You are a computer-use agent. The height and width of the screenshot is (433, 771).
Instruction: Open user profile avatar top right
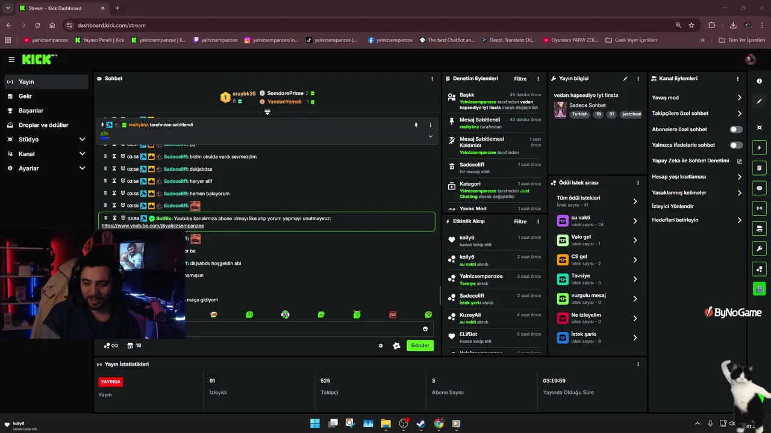[x=751, y=59]
